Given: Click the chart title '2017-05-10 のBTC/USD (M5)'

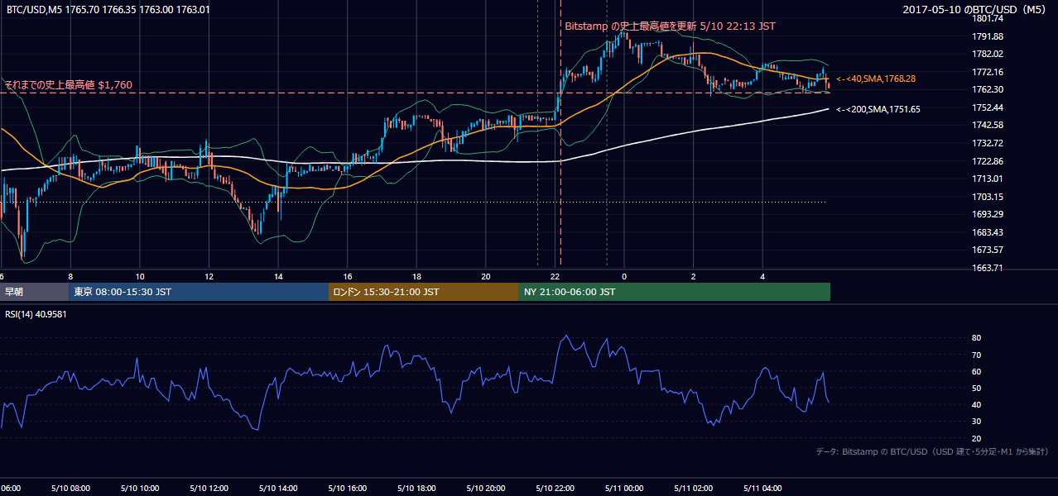Looking at the screenshot, I should (975, 10).
